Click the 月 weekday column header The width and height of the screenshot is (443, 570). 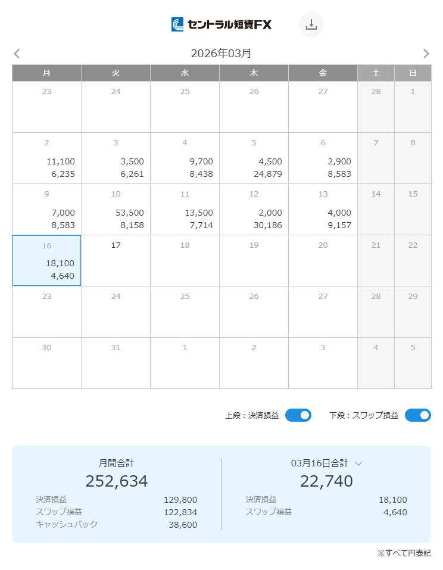click(x=46, y=73)
